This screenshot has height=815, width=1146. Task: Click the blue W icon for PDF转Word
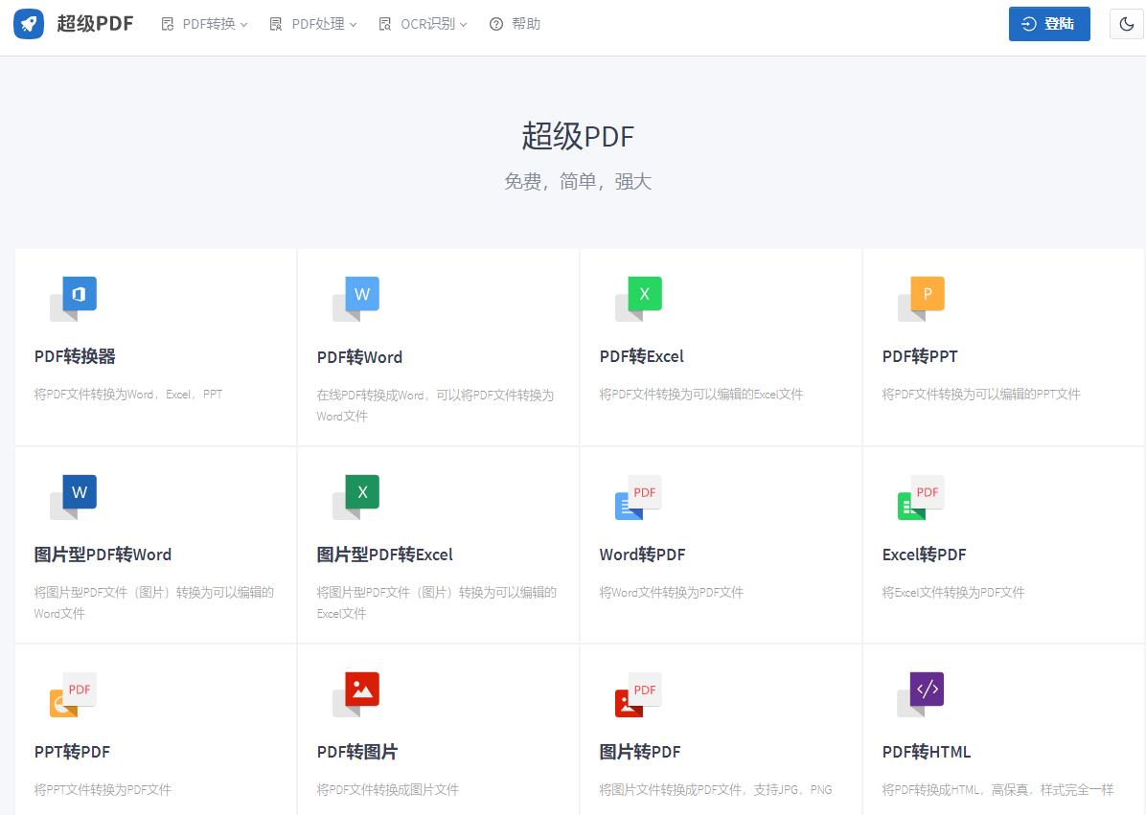coord(355,299)
